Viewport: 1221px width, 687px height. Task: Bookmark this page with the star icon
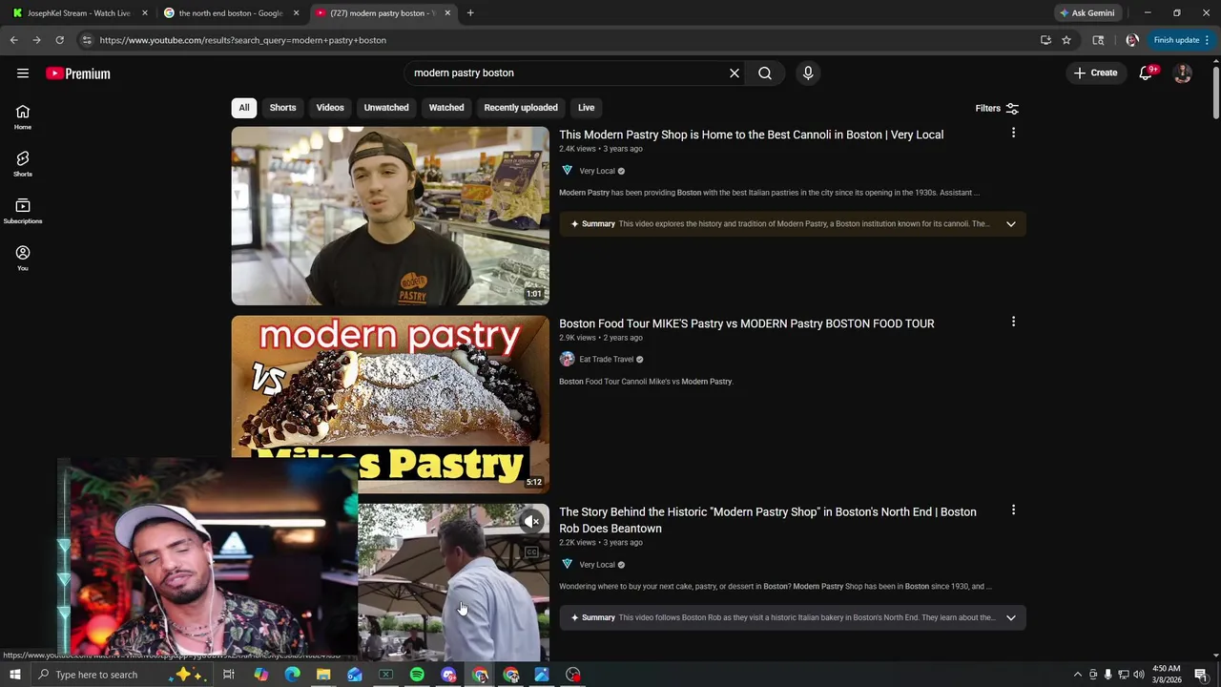point(1066,40)
